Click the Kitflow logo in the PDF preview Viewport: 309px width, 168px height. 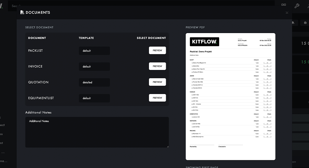204,42
